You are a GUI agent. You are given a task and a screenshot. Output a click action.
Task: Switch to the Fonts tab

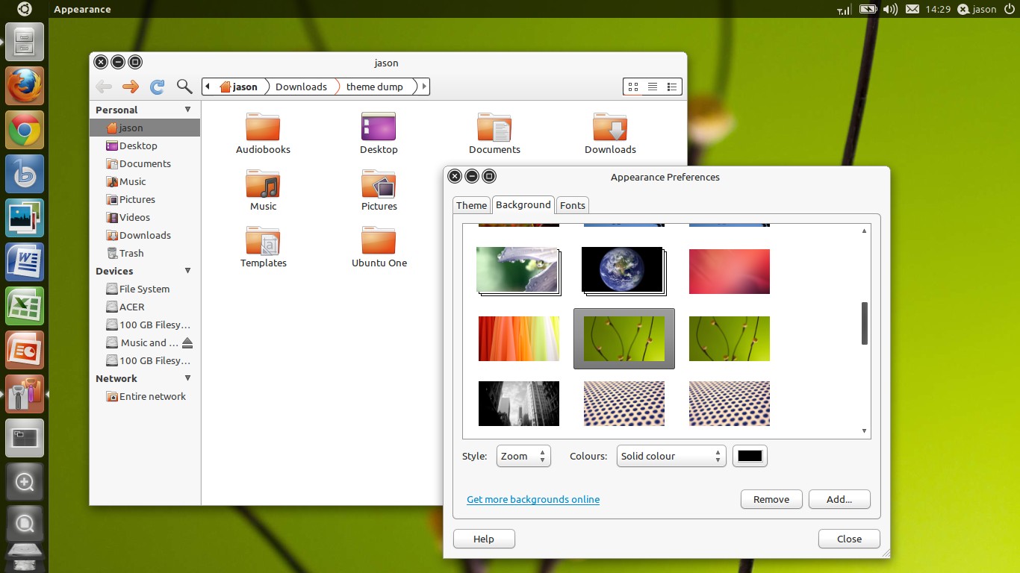click(x=573, y=205)
